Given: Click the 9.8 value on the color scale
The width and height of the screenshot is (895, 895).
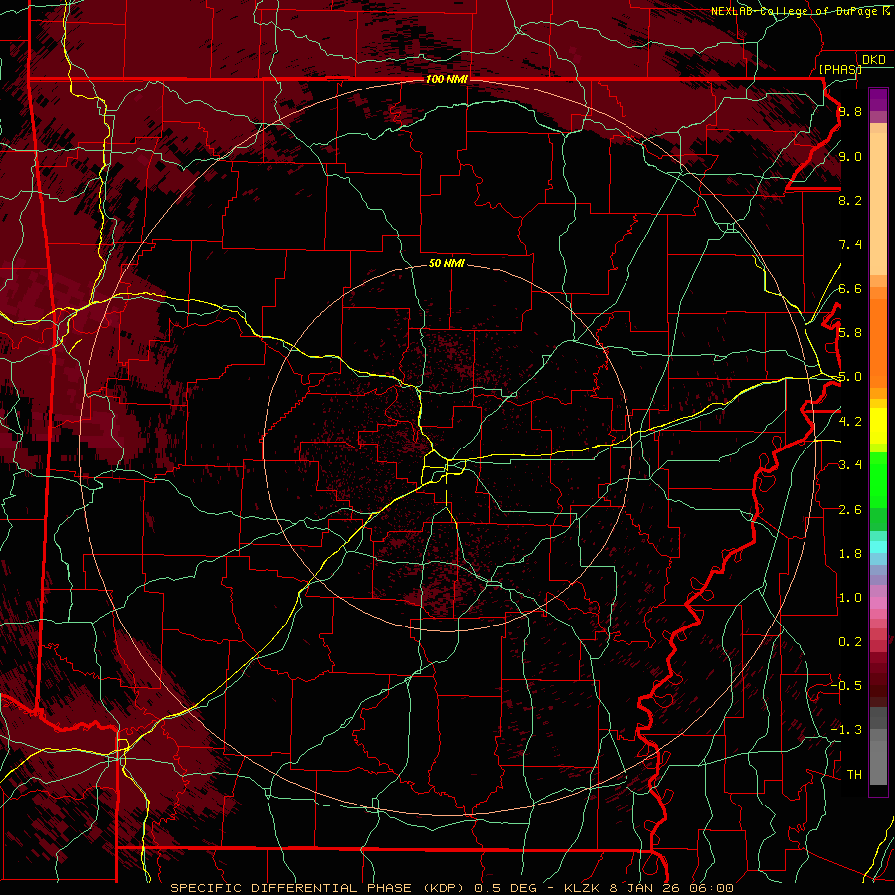Looking at the screenshot, I should [850, 111].
